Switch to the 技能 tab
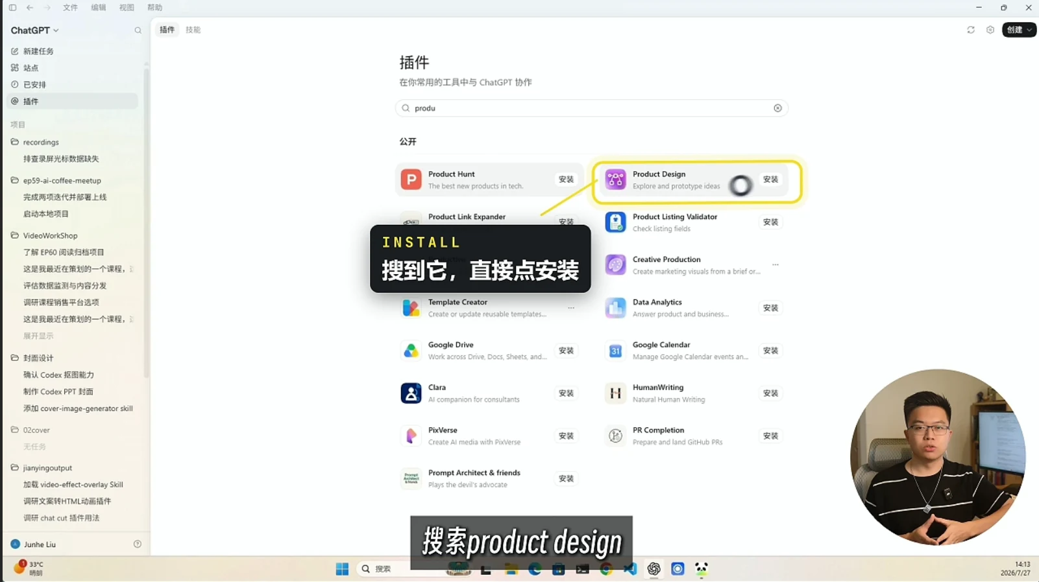1039x582 pixels. coord(193,30)
